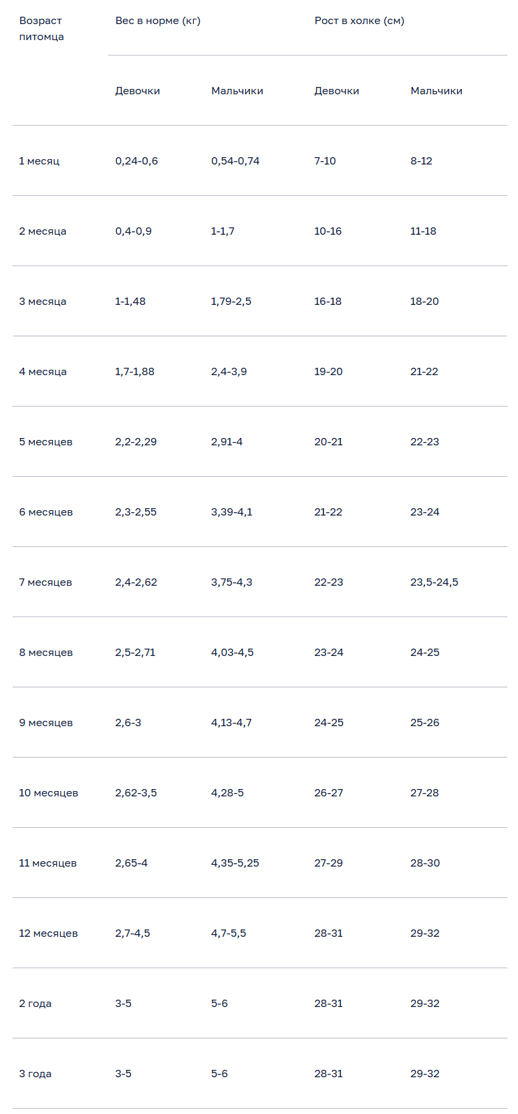Click the cell showing "4,35-5,25"

pyautogui.click(x=235, y=863)
